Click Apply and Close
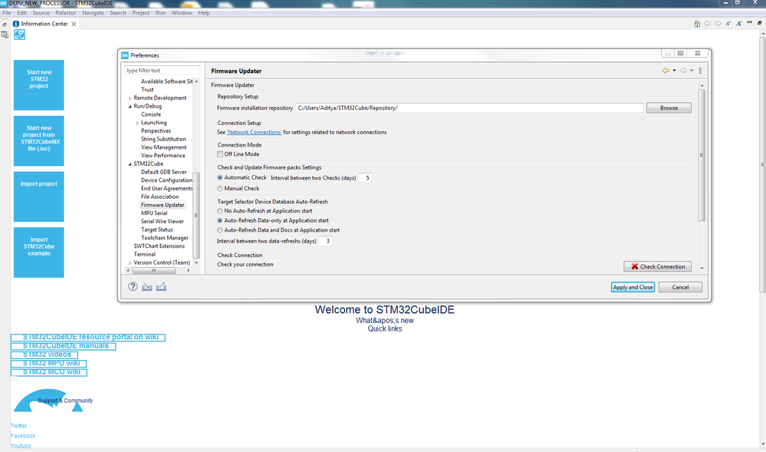 (x=633, y=287)
